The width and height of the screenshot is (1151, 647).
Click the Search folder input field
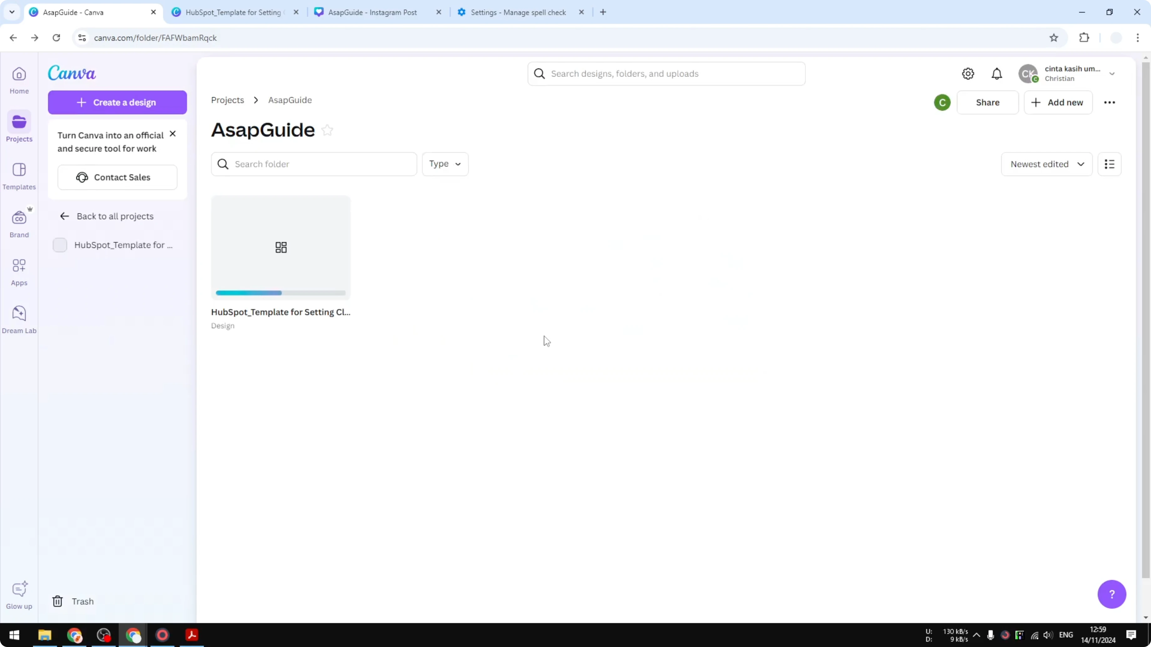[313, 164]
